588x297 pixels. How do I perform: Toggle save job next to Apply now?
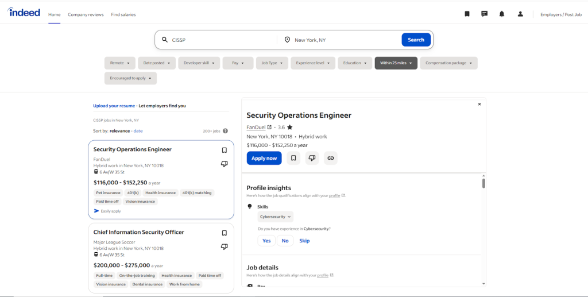click(x=293, y=158)
